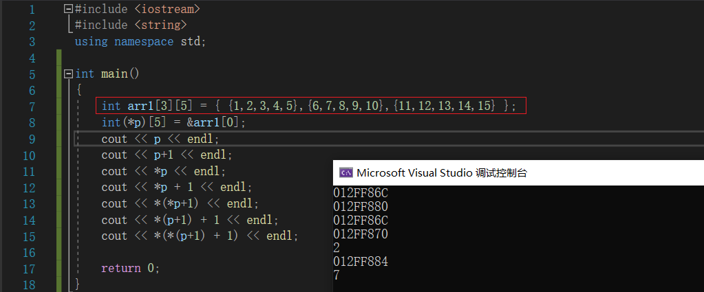Click line number 7 in the gutter
Viewport: 704px width, 292px height.
(x=32, y=106)
